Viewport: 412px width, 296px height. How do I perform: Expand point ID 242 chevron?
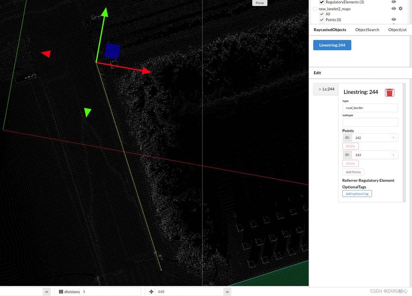coord(393,138)
